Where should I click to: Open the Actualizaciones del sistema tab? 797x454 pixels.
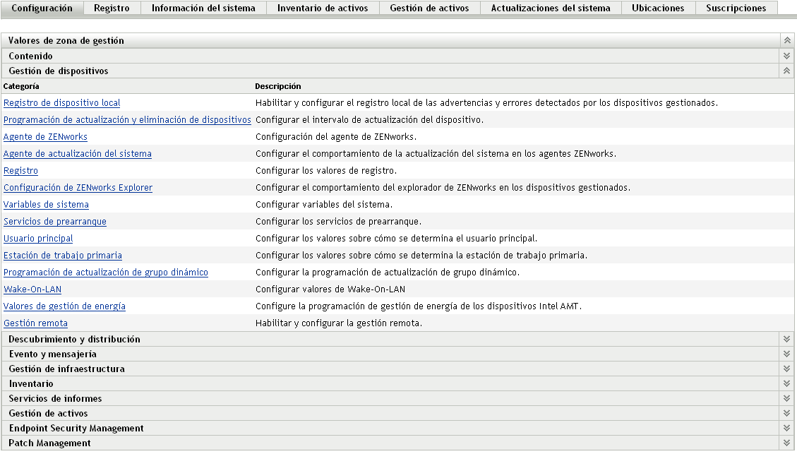550,8
